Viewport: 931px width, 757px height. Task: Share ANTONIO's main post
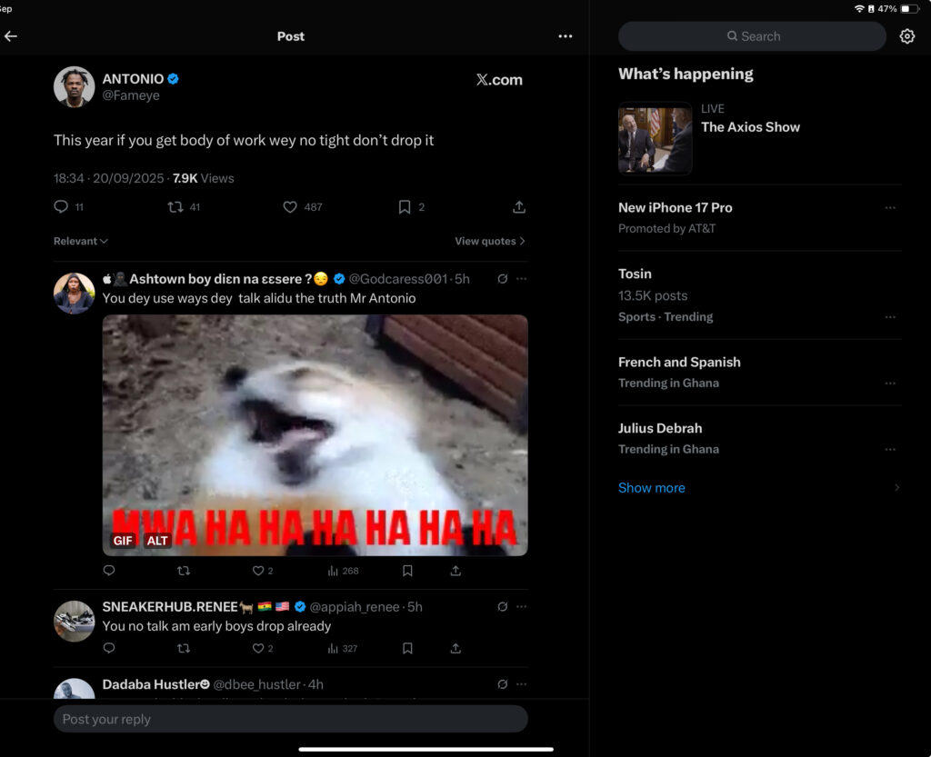519,207
